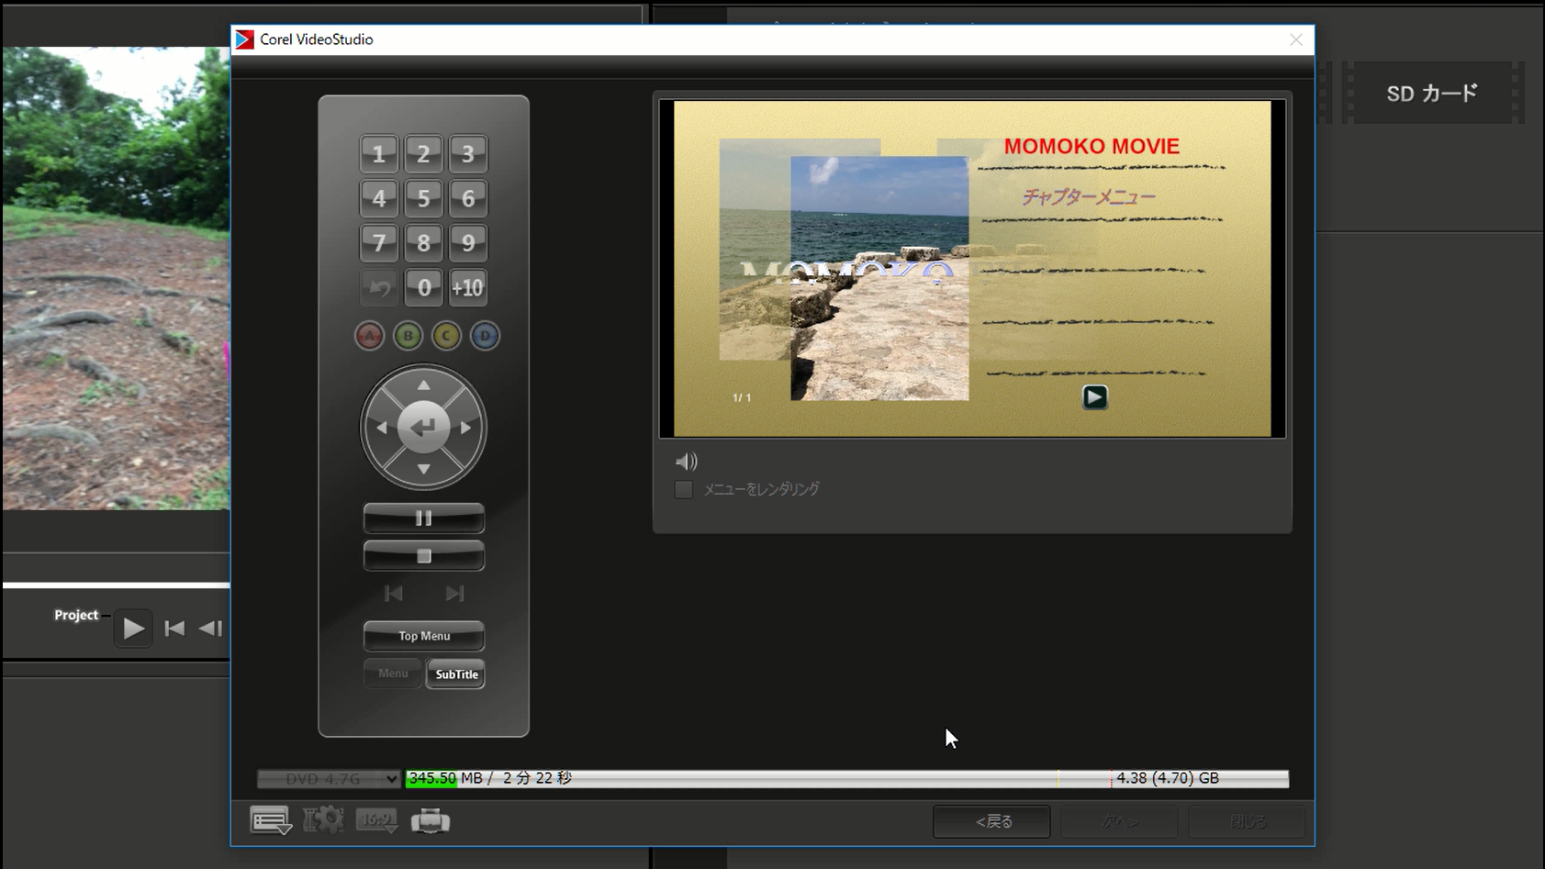
Task: Expand the 16:9 aspect ratio menu
Action: pyautogui.click(x=376, y=820)
